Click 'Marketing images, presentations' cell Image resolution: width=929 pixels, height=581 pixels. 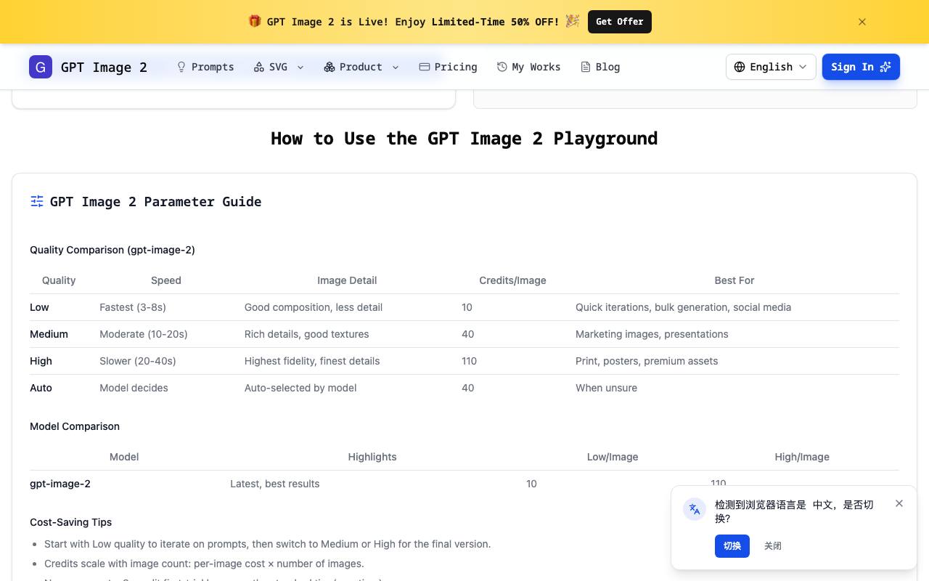(x=652, y=334)
